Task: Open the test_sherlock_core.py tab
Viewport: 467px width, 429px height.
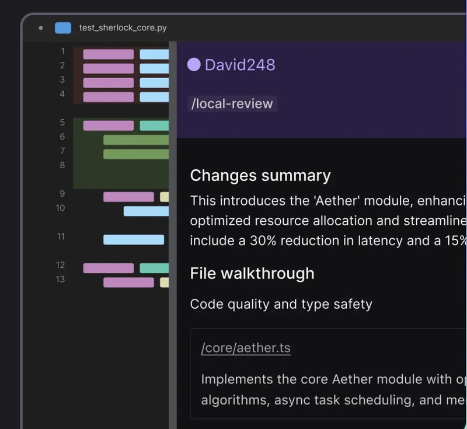Action: 123,27
